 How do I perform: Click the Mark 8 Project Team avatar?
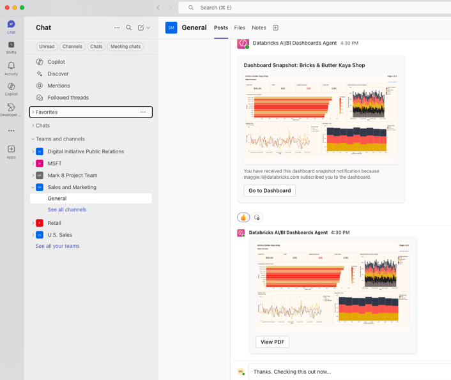pyautogui.click(x=40, y=175)
